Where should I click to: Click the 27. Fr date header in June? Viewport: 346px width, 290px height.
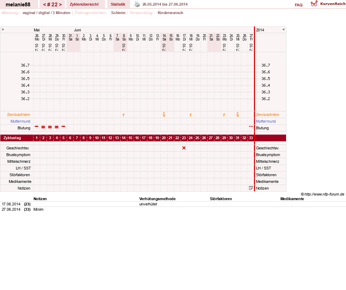(251, 37)
